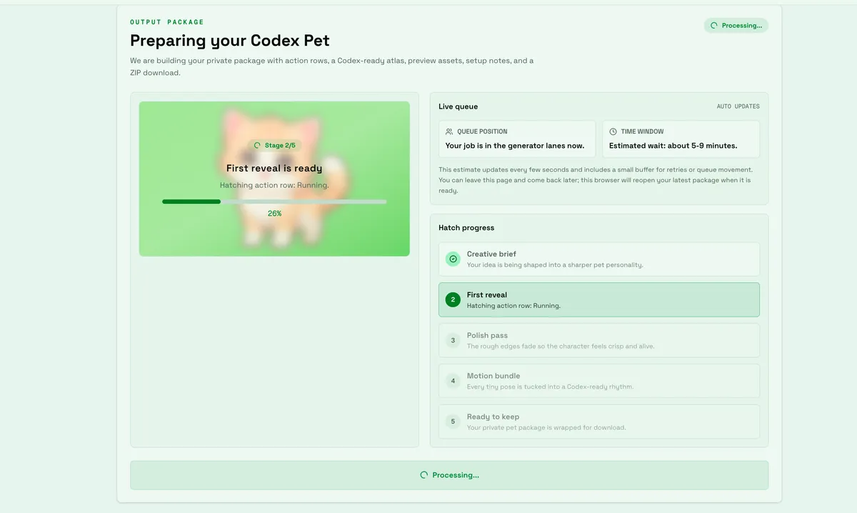
Task: Click 'Every tiny pose is tucked' description
Action: [x=550, y=387]
